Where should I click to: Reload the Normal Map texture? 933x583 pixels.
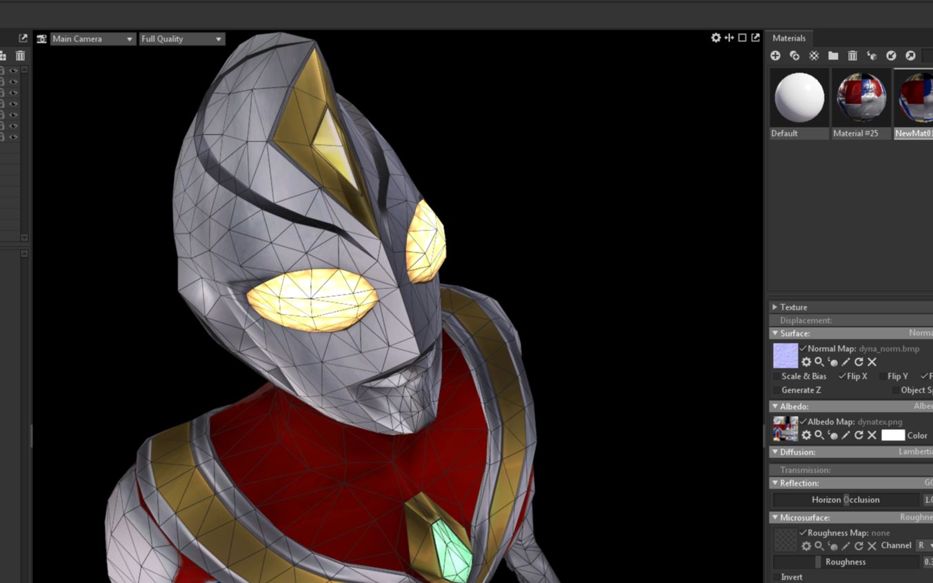click(859, 362)
